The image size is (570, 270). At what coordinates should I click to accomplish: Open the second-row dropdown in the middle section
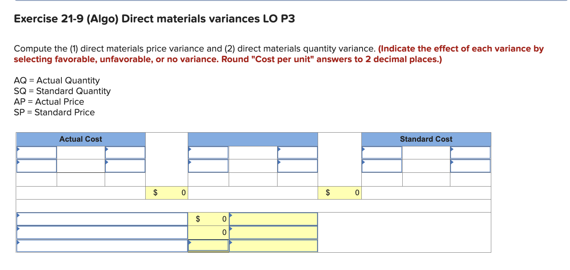[x=208, y=166]
